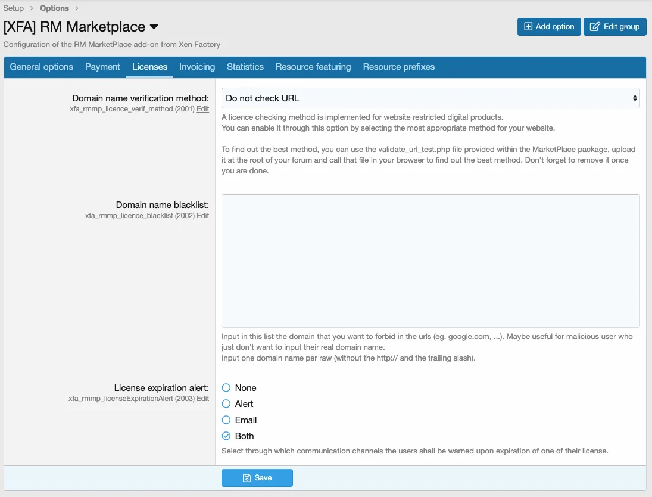Click the pencil icon on Edit group
652x497 pixels.
(594, 27)
